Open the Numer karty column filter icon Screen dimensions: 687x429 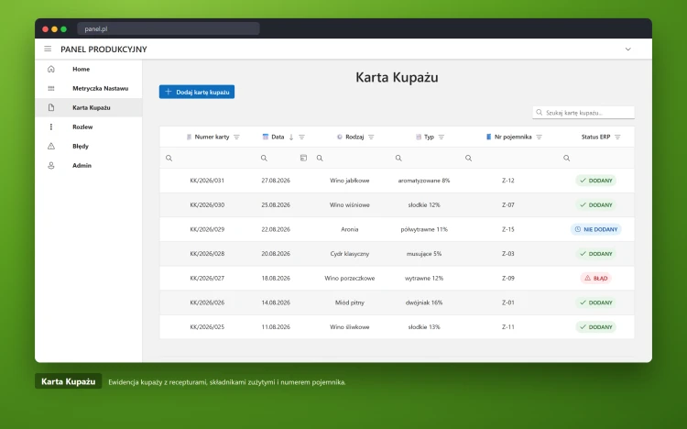[236, 137]
